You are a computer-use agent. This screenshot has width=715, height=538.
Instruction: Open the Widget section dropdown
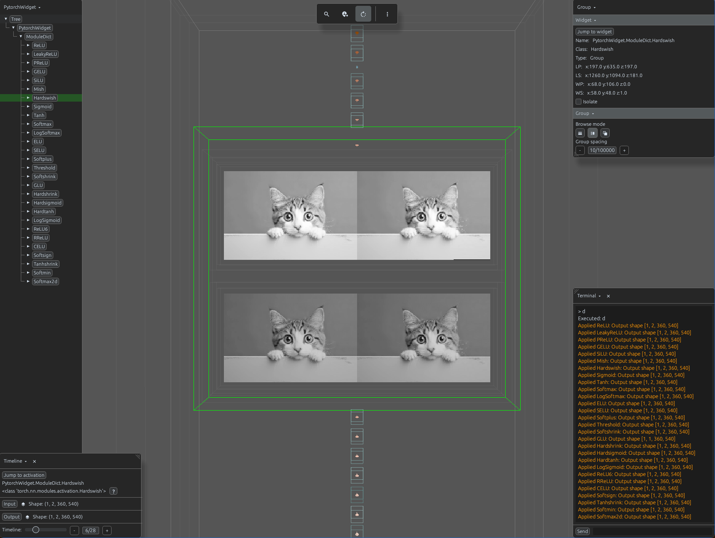point(586,20)
